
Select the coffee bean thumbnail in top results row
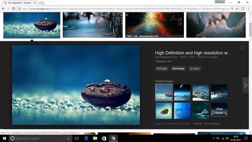point(32,25)
